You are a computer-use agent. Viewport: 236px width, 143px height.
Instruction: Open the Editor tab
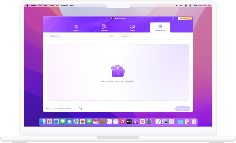pyautogui.click(x=132, y=28)
